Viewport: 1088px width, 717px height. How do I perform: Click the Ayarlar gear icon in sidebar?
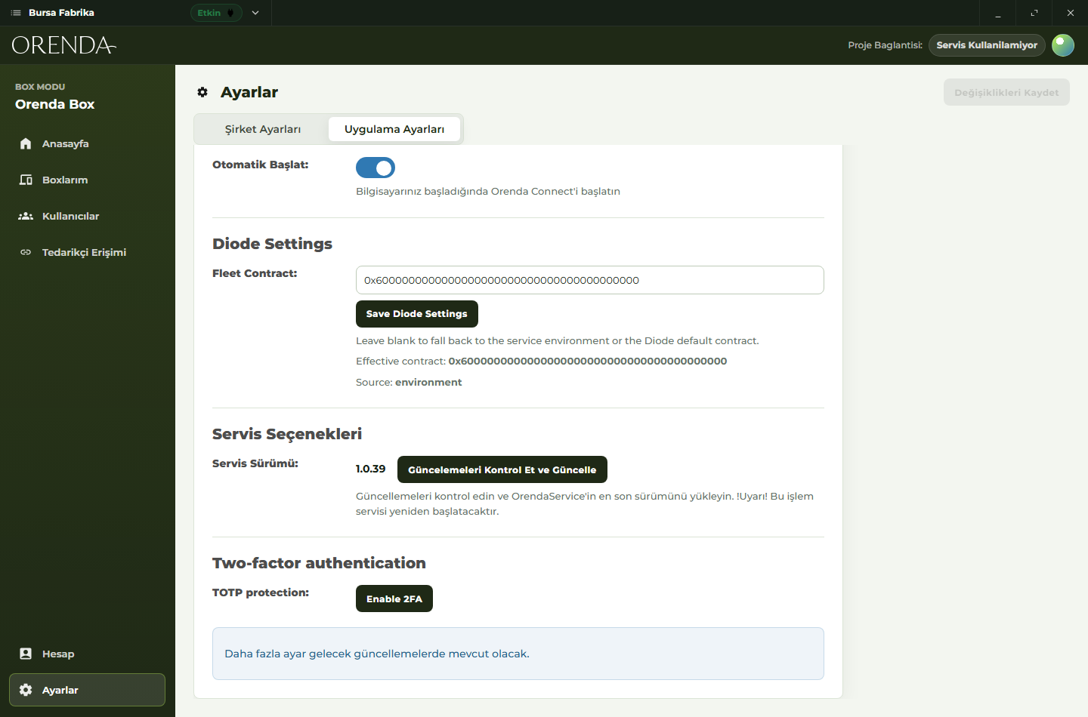[26, 690]
